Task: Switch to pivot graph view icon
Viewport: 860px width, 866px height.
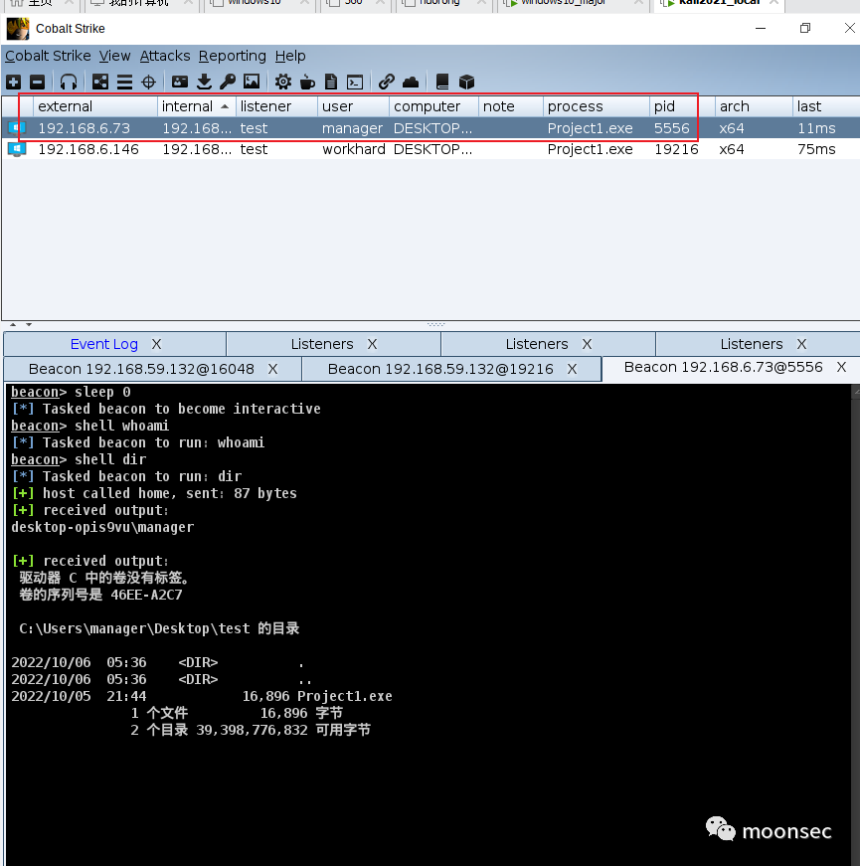Action: pos(100,83)
